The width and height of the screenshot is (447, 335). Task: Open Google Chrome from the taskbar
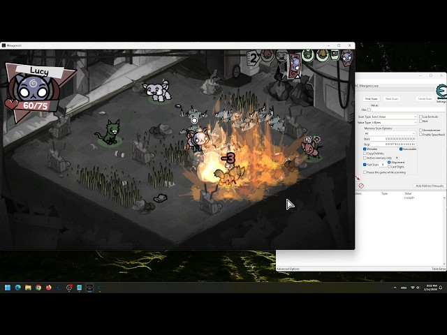click(x=38, y=288)
